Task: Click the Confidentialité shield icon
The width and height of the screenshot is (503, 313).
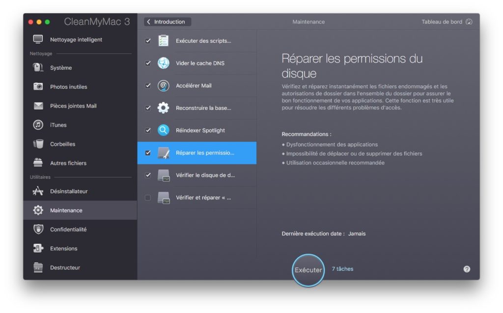Action: 38,229
